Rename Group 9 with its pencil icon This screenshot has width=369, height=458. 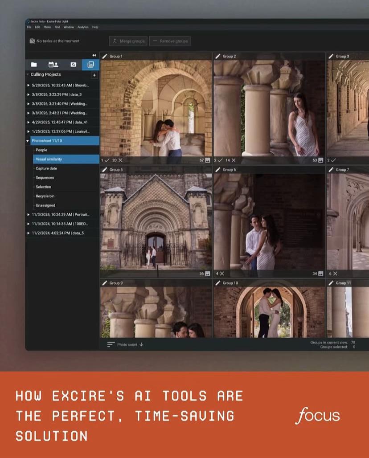pos(105,283)
